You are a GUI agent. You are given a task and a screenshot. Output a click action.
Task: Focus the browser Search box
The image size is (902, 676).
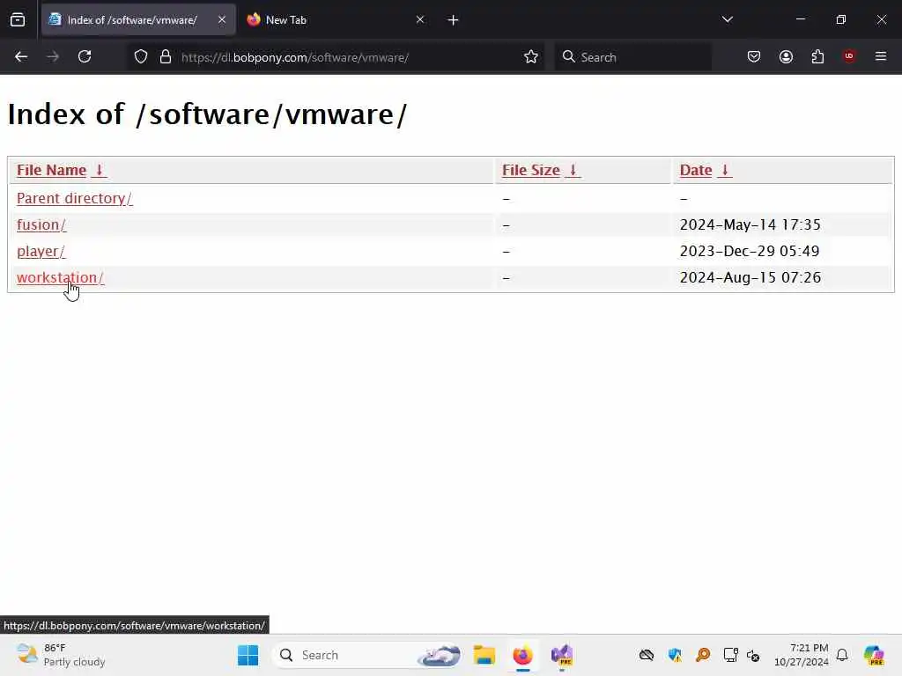[x=632, y=57]
